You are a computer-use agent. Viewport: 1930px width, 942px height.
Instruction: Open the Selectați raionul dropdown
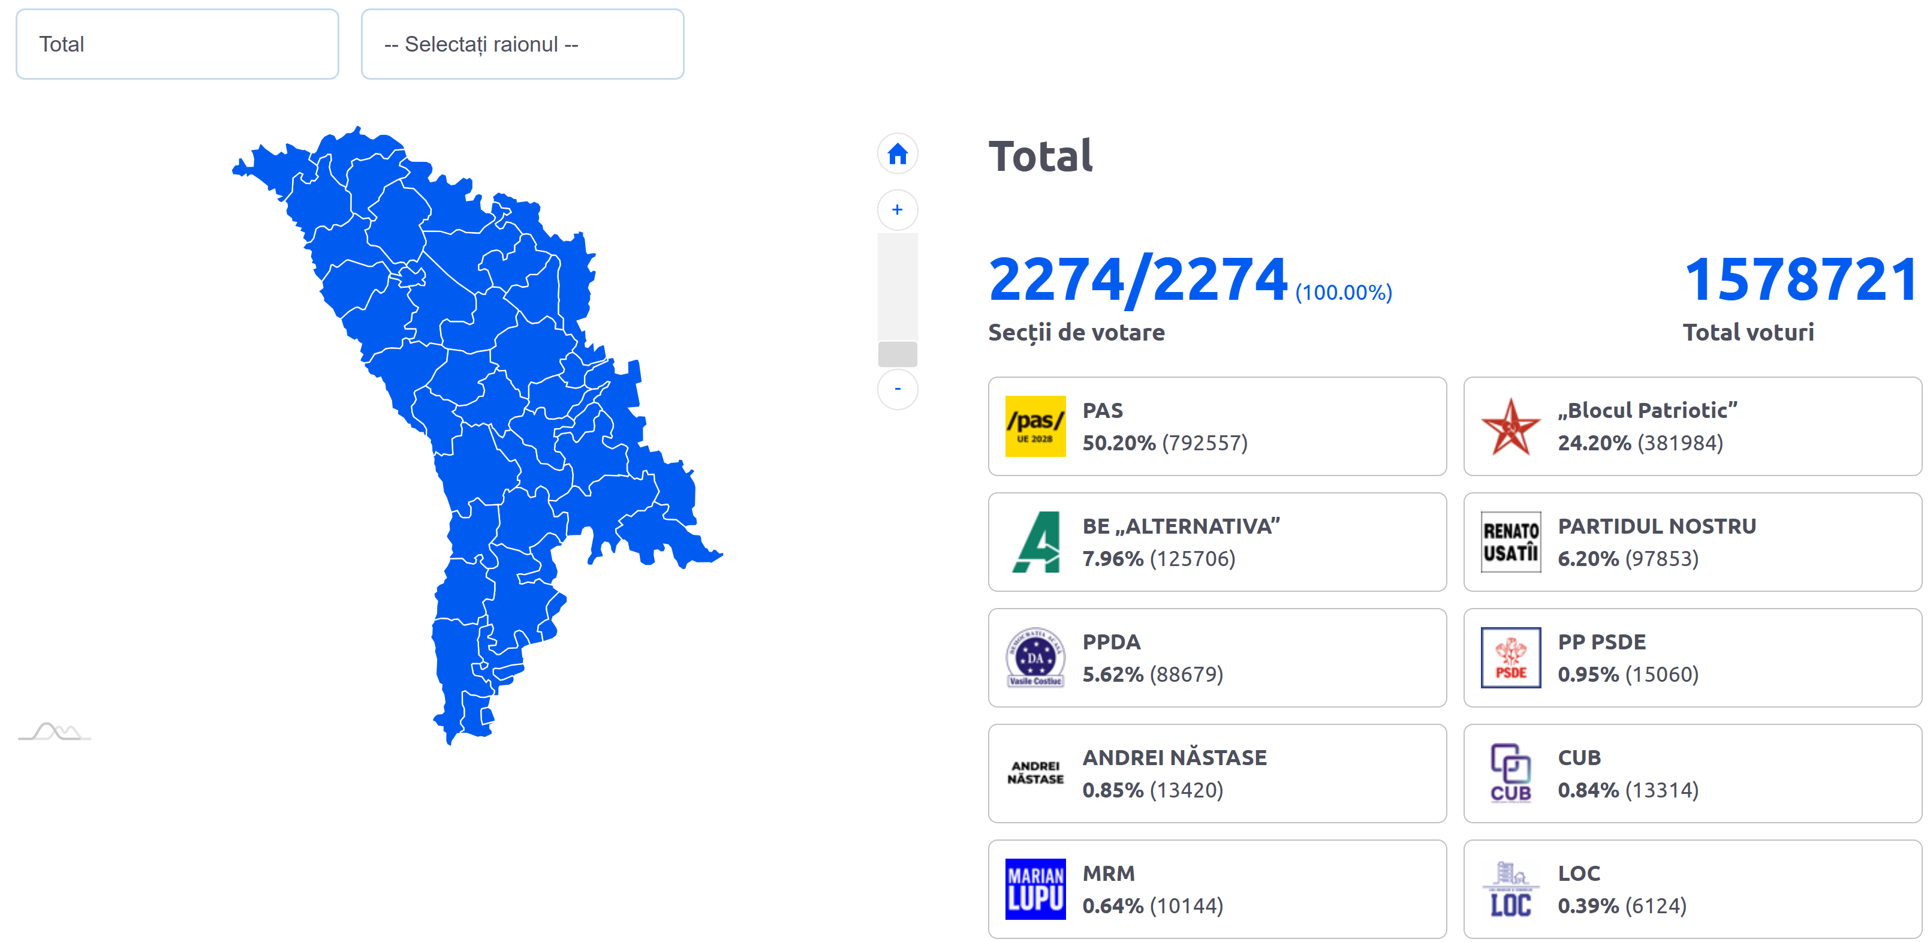(x=522, y=44)
